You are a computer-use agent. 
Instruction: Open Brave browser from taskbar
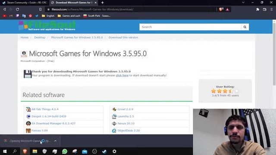point(25,151)
